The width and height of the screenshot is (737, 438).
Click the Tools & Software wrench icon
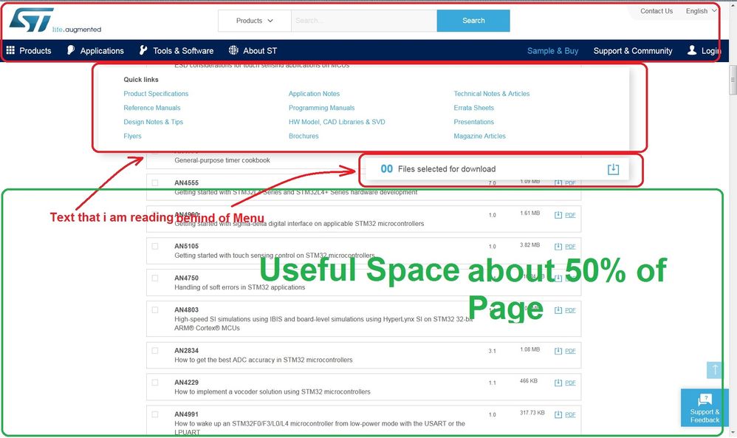pos(143,50)
